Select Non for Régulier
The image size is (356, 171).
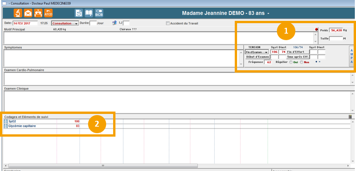point(302,62)
